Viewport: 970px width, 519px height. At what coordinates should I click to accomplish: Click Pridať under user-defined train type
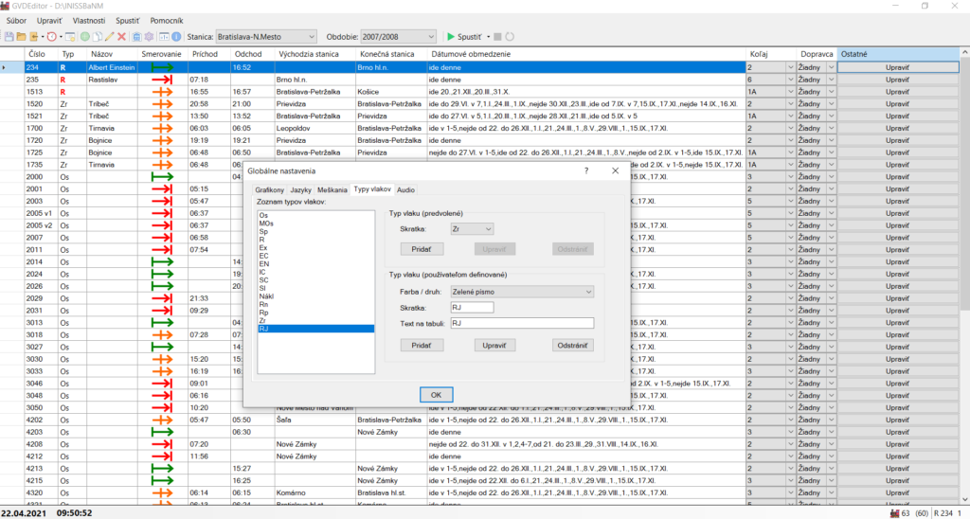(422, 345)
